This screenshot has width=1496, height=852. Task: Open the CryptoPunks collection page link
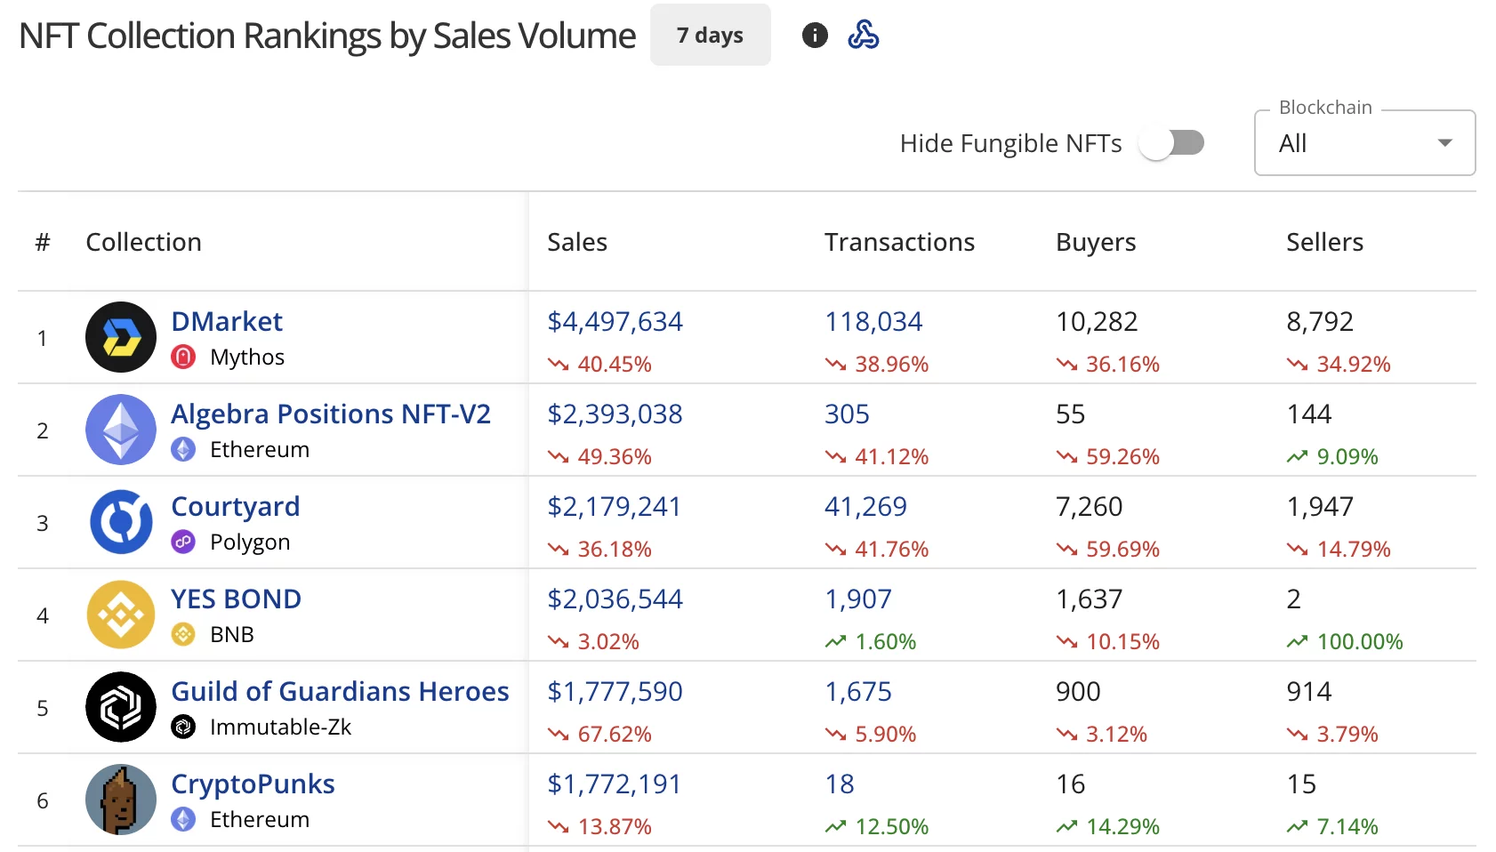click(253, 784)
